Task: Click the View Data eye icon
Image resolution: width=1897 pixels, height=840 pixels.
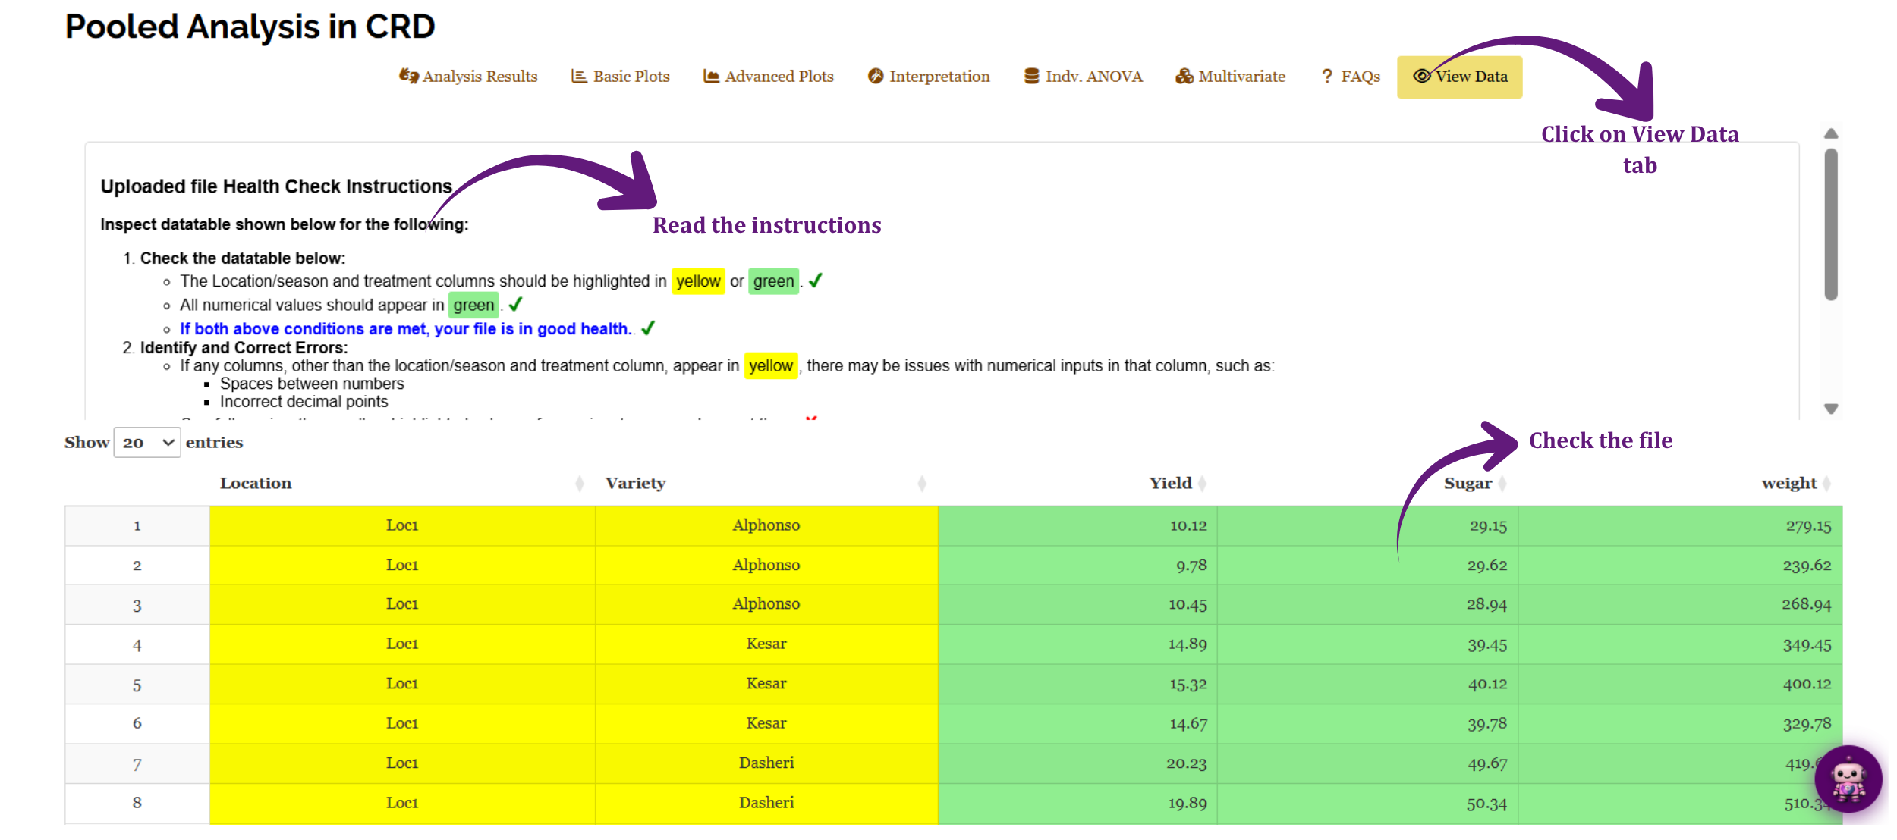Action: 1422,76
